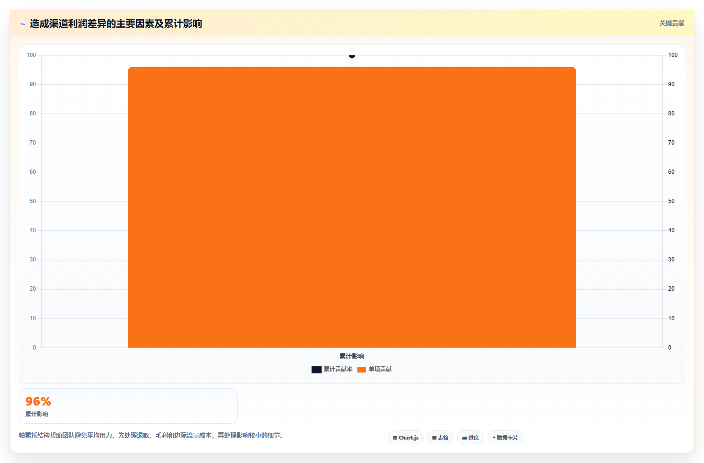Viewport: 704px width, 463px height.
Task: Toggle the 累计贡献率 legend item
Action: point(332,369)
